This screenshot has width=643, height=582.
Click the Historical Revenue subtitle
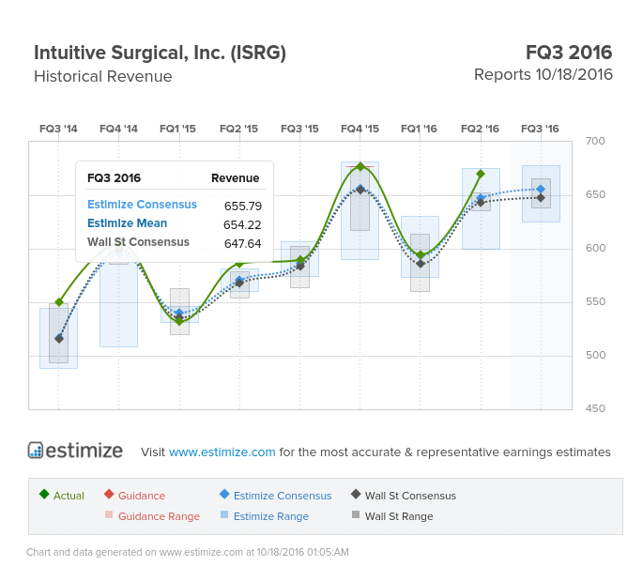[103, 76]
